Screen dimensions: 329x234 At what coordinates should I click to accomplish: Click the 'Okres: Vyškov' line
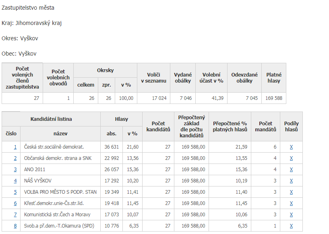click(20, 38)
